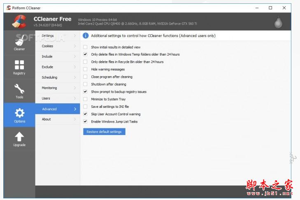This screenshot has height=200, width=300.
Task: Uncheck Only delete Windows Temp files older than 24 hours
Action: pyautogui.click(x=85, y=54)
